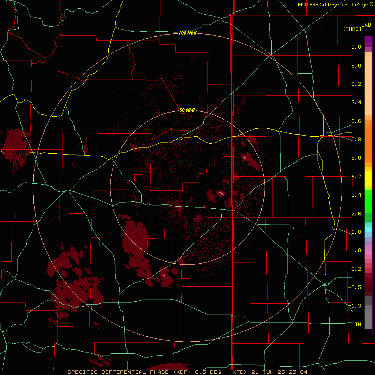Click the 0.2 scale value
Image resolution: width=375 pixels, height=375 pixels.
tap(356, 269)
